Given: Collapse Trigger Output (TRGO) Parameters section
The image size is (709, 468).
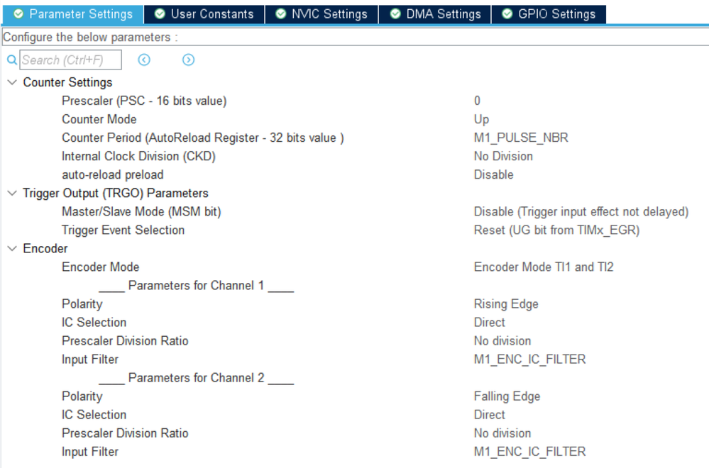Looking at the screenshot, I should coord(12,193).
